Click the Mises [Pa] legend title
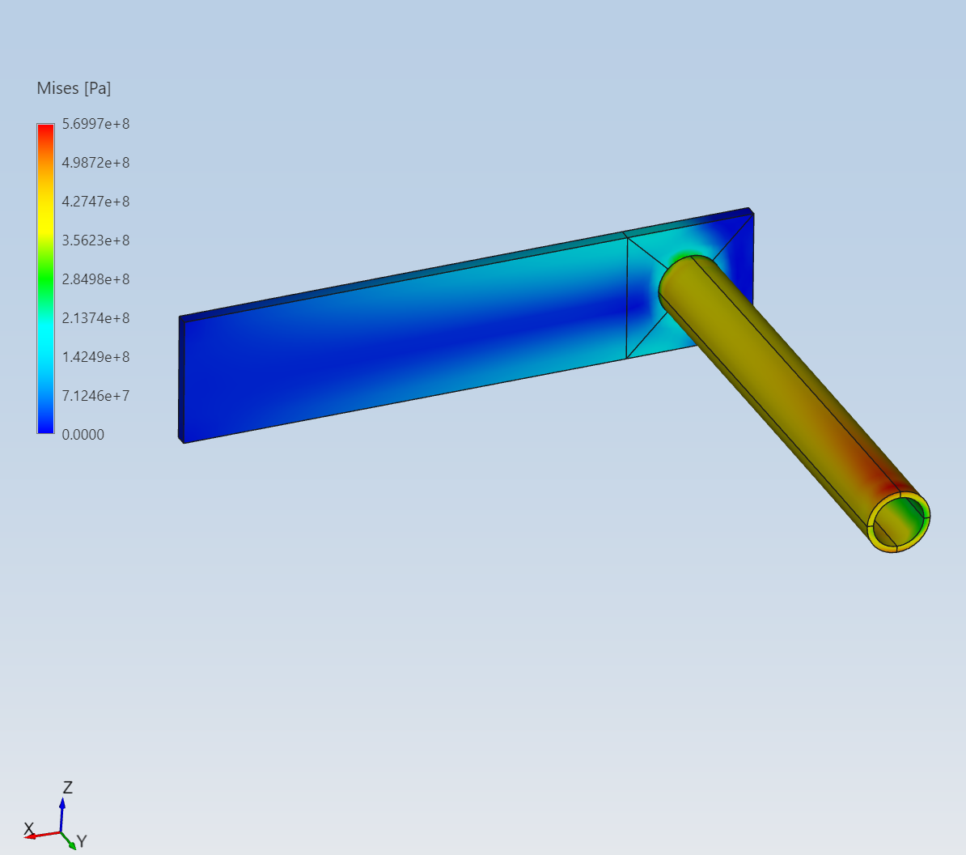The image size is (966, 855). point(74,88)
